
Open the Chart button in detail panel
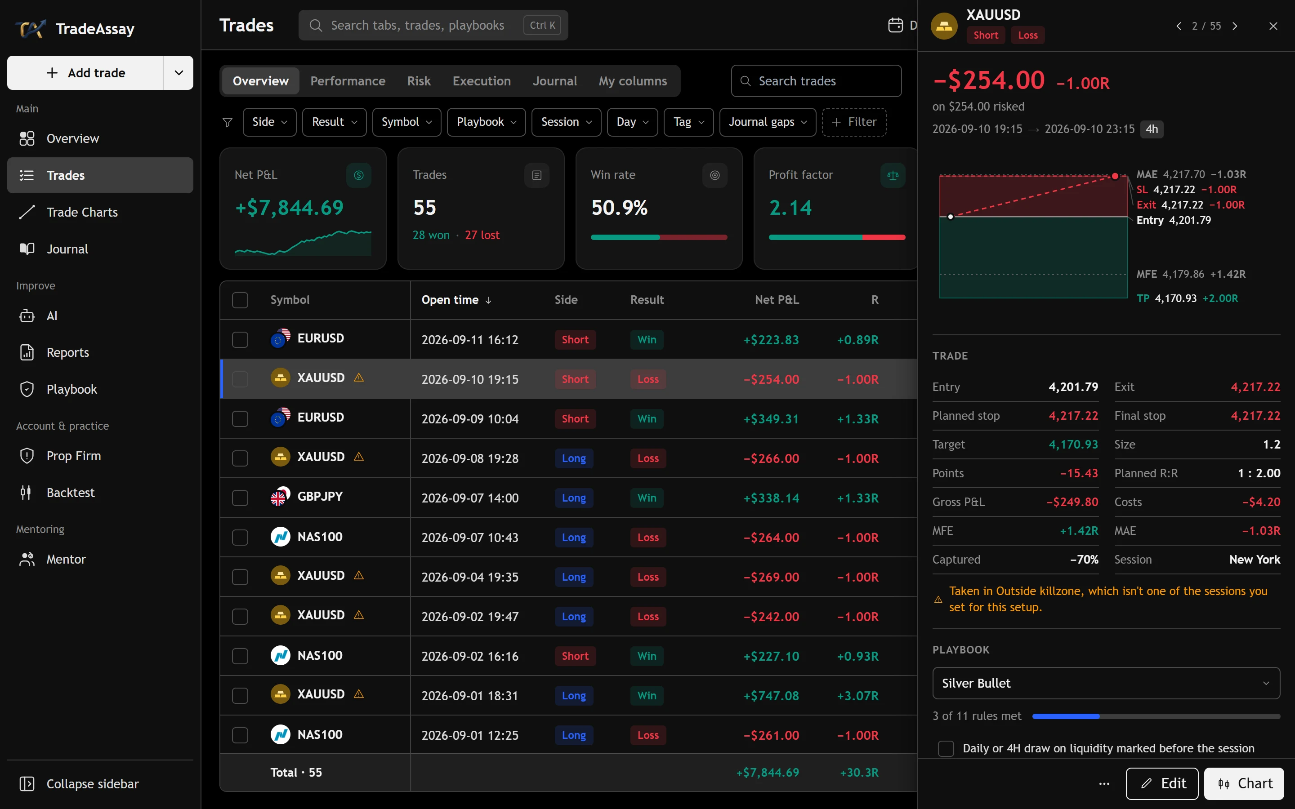tap(1244, 784)
